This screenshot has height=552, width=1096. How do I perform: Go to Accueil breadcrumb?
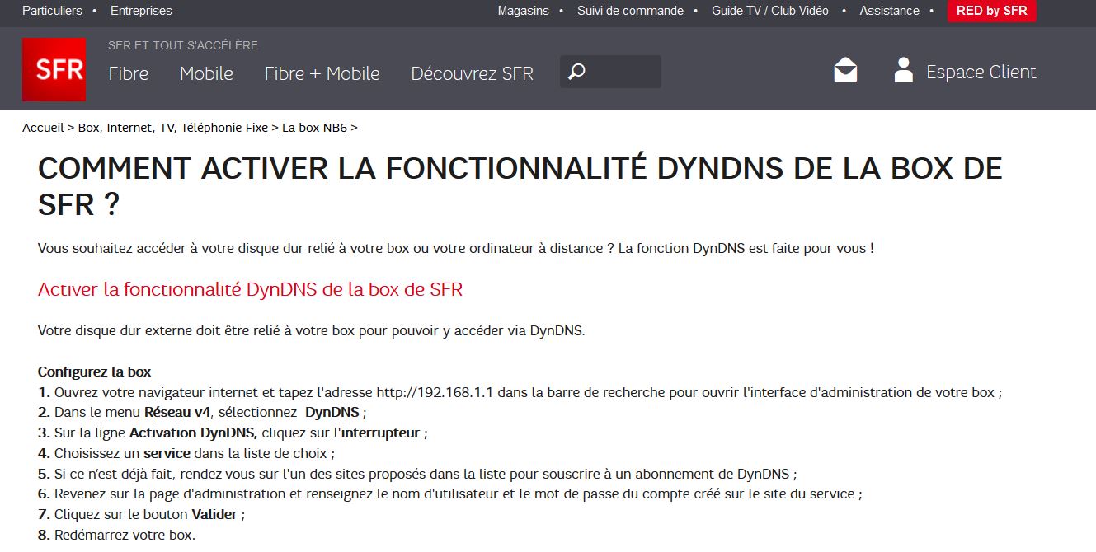[43, 128]
